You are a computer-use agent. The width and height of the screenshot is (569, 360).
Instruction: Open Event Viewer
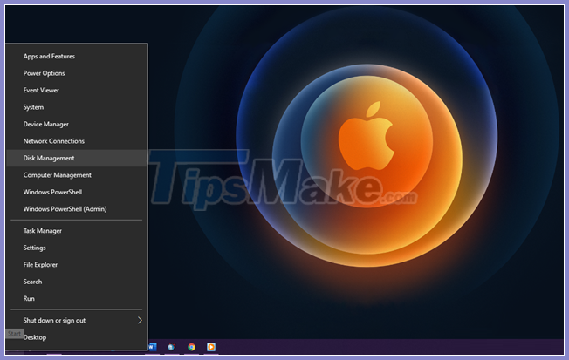click(x=76, y=91)
